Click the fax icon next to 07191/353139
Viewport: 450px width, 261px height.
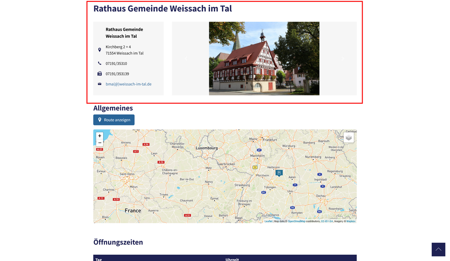click(99, 74)
